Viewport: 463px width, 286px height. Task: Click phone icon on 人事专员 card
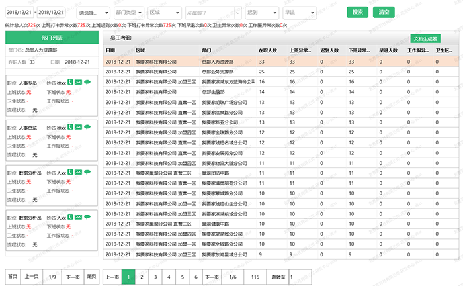pos(70,82)
